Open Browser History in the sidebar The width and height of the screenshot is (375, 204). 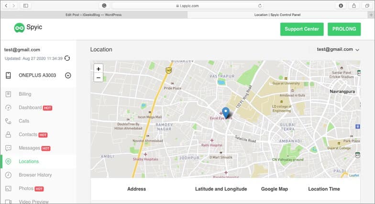pyautogui.click(x=35, y=175)
